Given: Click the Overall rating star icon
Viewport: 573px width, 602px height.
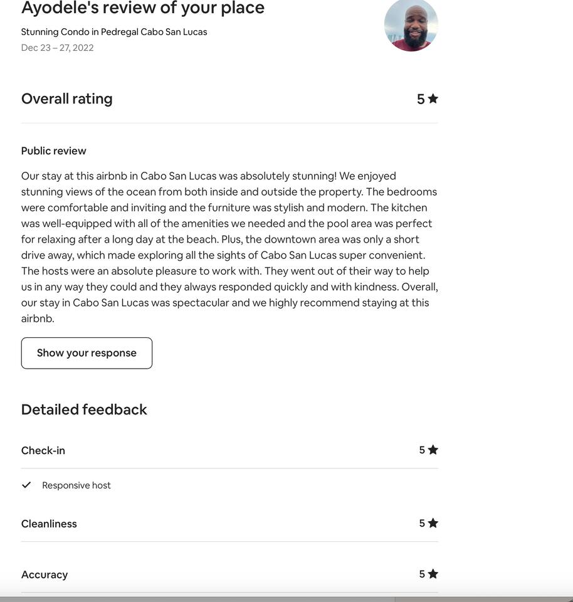Looking at the screenshot, I should 433,98.
